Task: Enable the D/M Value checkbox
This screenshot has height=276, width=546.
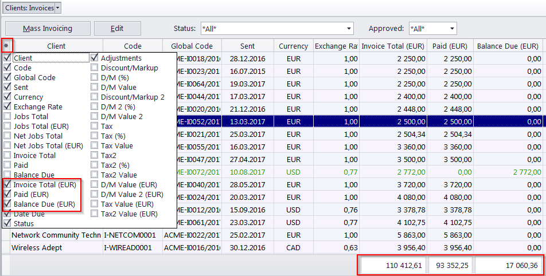Action: (x=95, y=87)
